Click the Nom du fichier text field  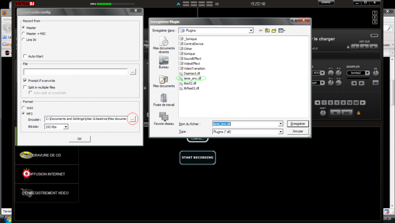click(x=245, y=124)
